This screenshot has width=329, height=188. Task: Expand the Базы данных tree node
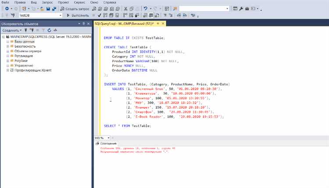click(x=7, y=42)
